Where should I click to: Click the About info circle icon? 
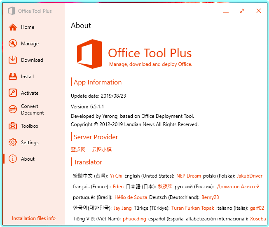click(13, 159)
